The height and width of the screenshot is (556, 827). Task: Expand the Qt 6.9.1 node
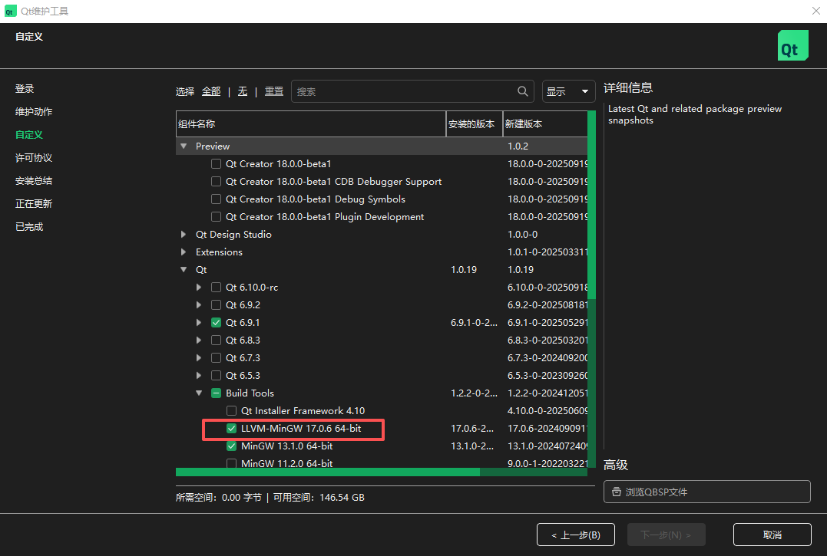[x=199, y=322]
